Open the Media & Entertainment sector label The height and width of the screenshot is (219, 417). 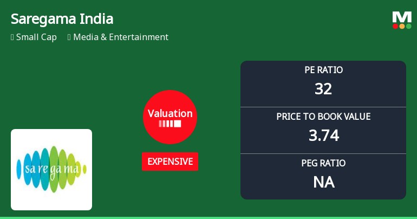click(121, 37)
